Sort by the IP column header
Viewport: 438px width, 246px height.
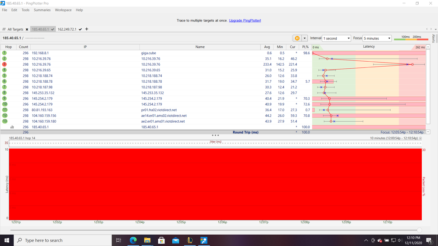tap(85, 47)
